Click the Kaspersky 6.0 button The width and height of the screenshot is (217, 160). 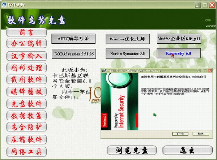[x=179, y=53]
